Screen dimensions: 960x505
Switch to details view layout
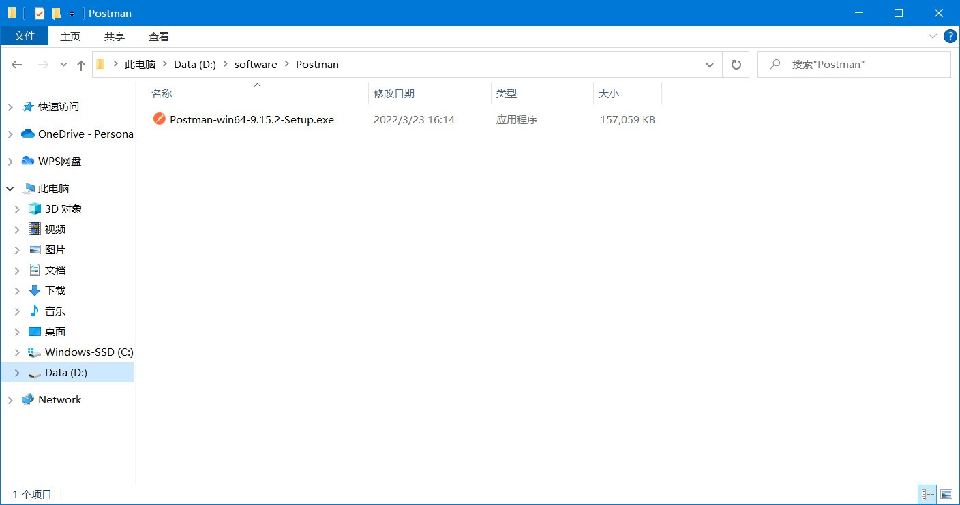click(x=928, y=494)
